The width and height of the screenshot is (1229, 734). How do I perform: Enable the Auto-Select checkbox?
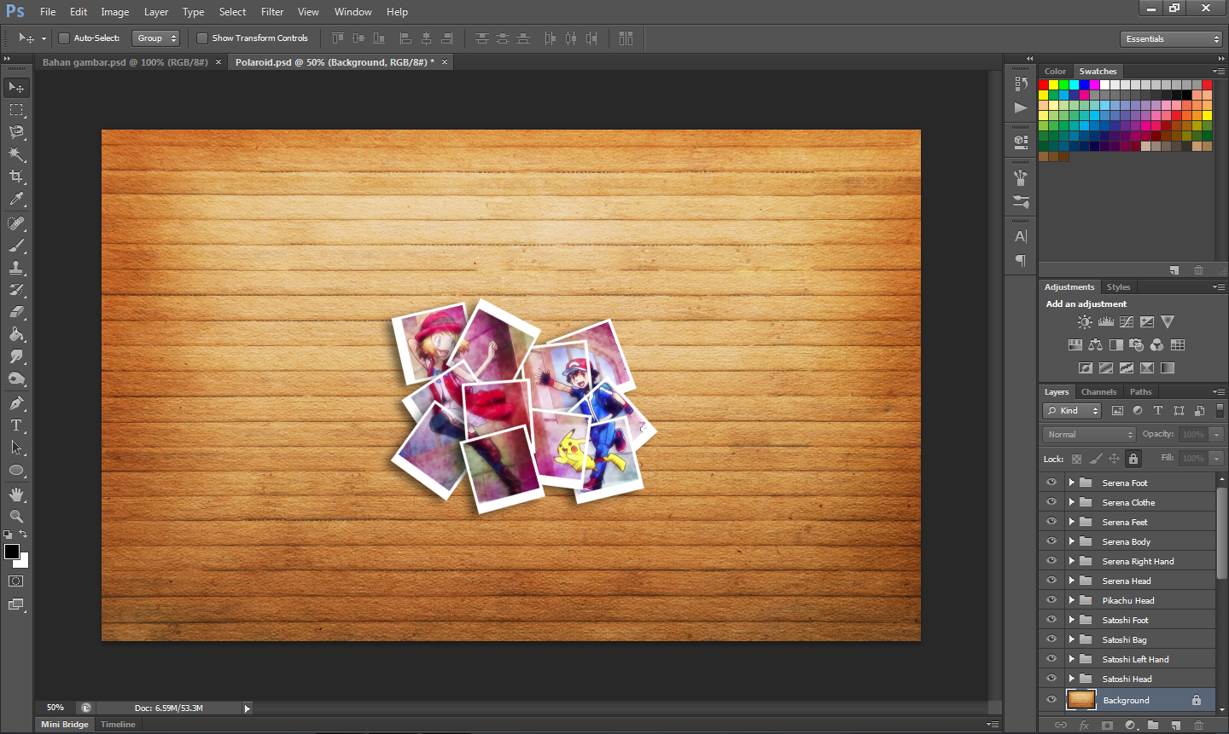(64, 38)
